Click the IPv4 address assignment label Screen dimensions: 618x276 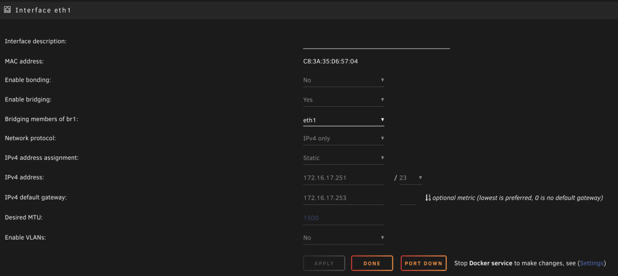[42, 158]
